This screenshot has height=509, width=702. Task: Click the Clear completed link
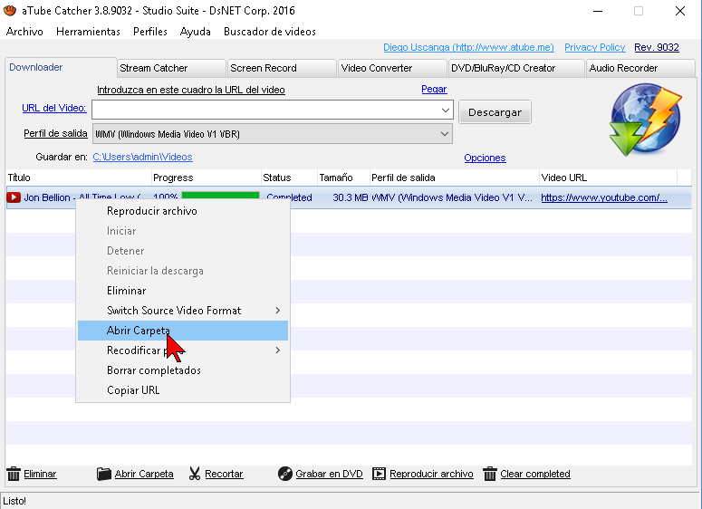(535, 474)
